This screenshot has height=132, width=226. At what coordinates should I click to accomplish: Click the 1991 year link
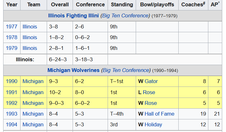(x=11, y=92)
